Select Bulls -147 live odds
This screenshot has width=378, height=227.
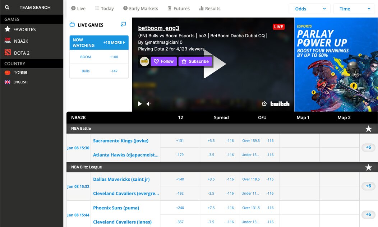[x=99, y=71]
